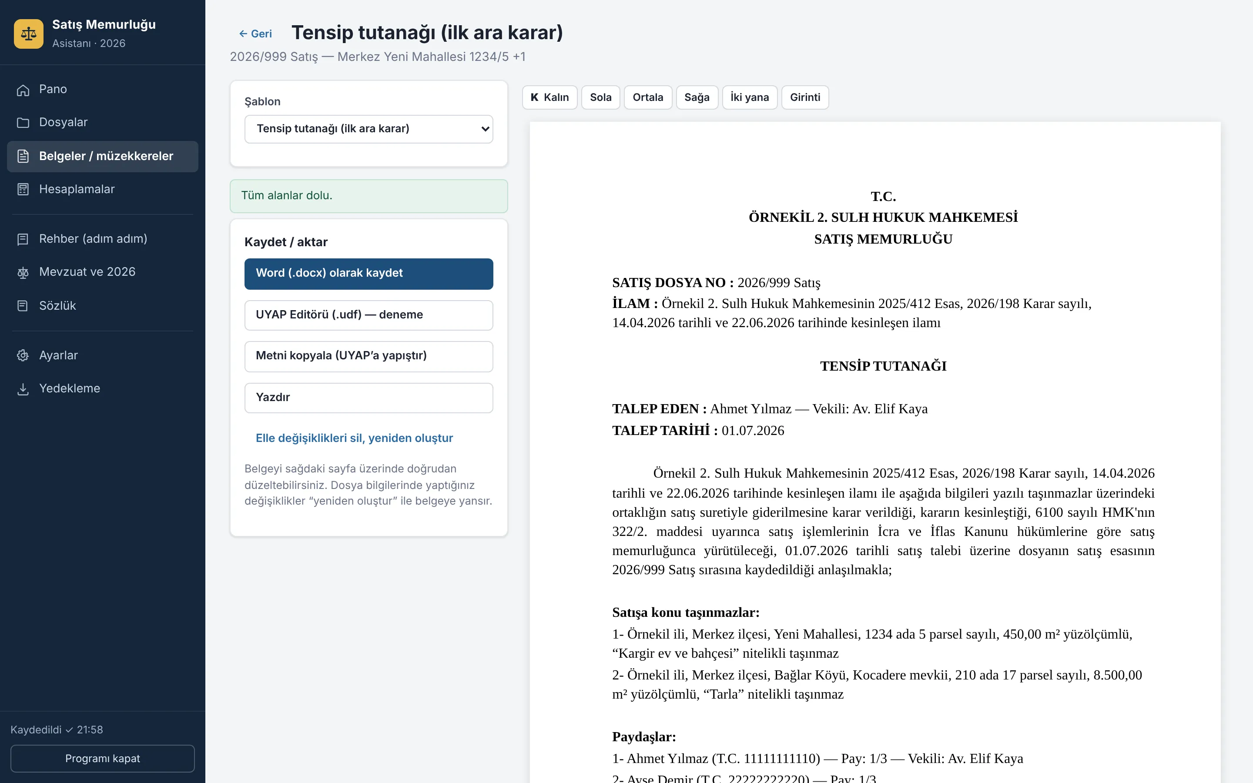Click Programı kapat button

click(x=103, y=759)
